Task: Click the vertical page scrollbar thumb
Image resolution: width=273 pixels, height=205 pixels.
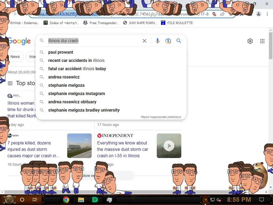Action: 271,46
